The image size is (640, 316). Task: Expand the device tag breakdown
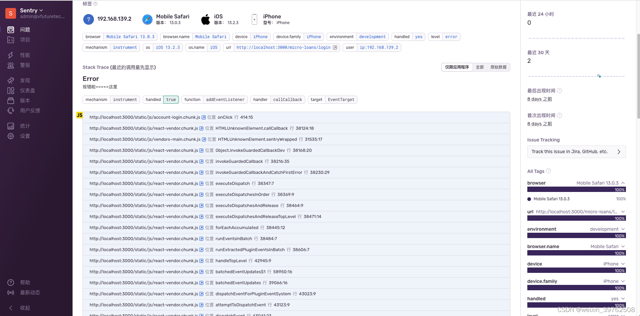[623, 264]
